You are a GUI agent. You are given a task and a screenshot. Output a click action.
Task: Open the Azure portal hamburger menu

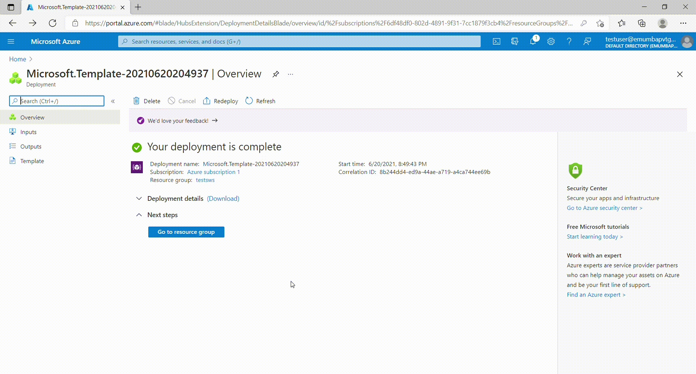tap(11, 41)
